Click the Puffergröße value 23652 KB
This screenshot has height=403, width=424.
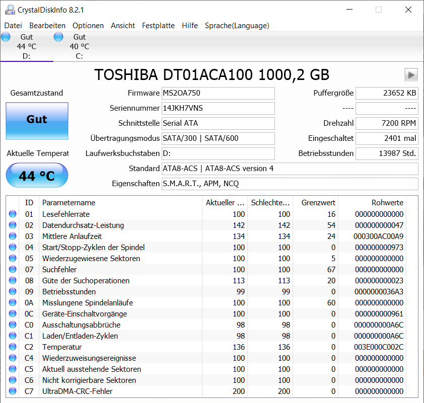click(x=387, y=93)
